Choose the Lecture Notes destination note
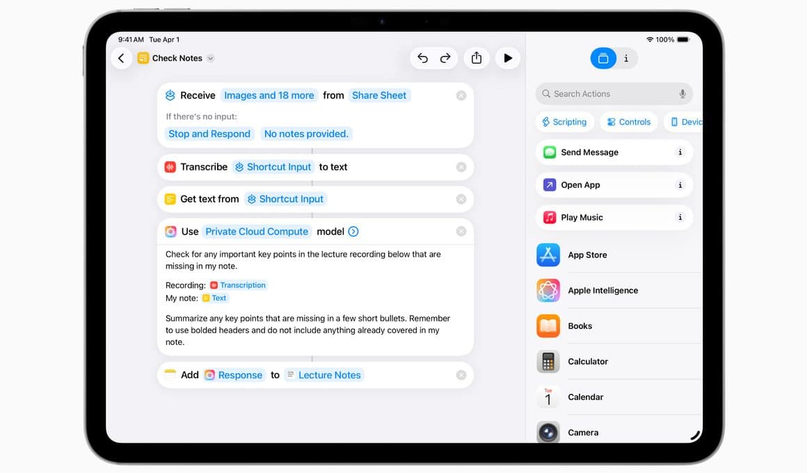Viewport: 807px width, 473px height. (x=324, y=375)
